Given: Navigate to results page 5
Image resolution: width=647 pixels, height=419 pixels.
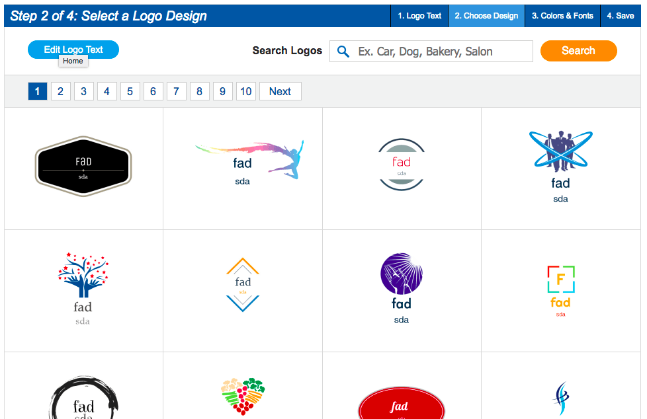Looking at the screenshot, I should tap(130, 91).
